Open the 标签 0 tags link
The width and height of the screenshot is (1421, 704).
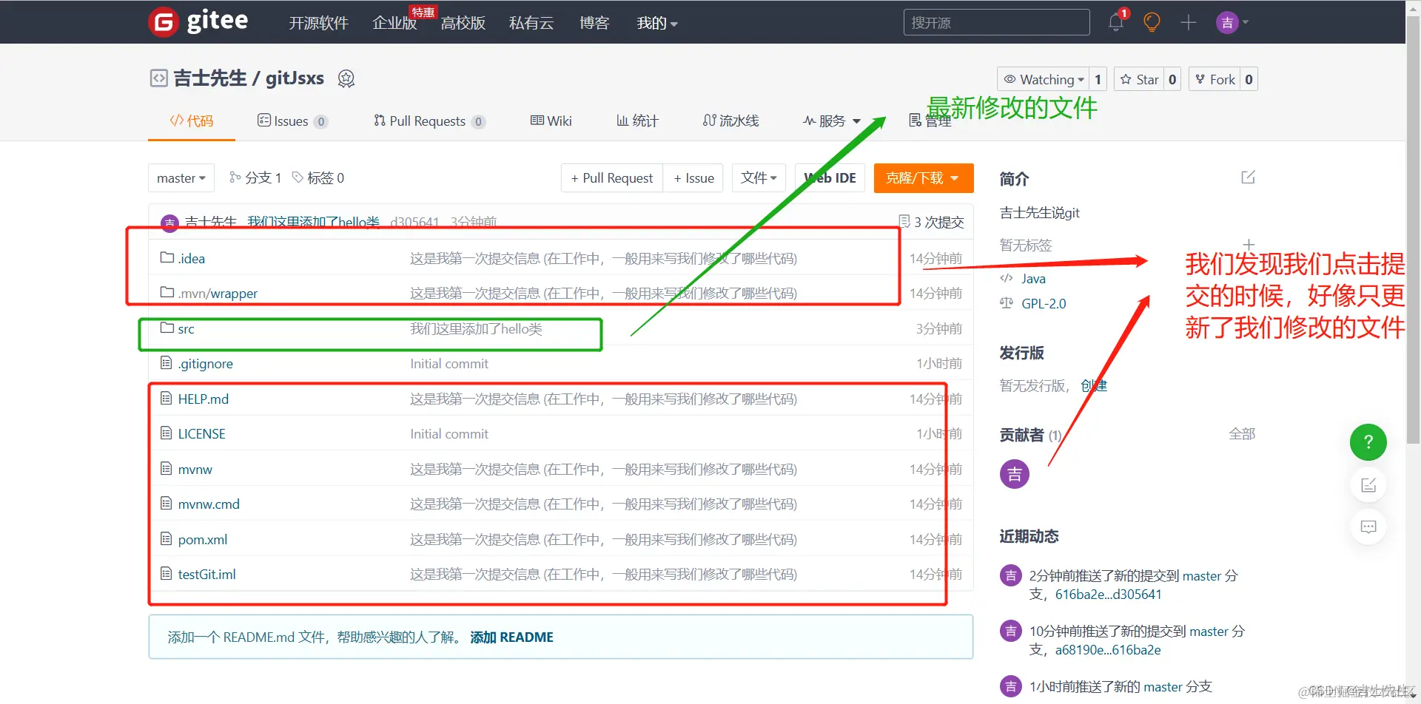point(318,177)
